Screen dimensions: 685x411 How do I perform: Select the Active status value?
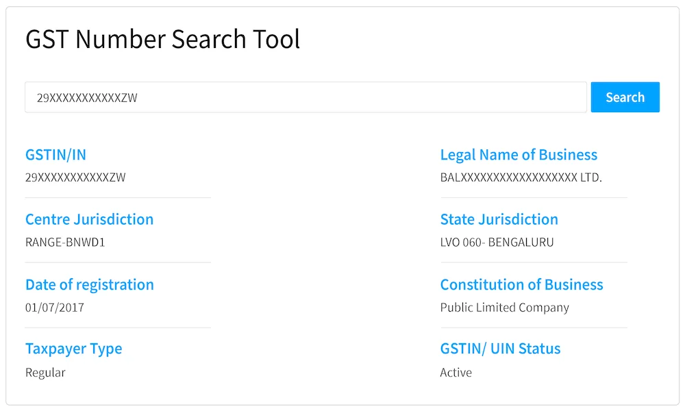pos(456,373)
